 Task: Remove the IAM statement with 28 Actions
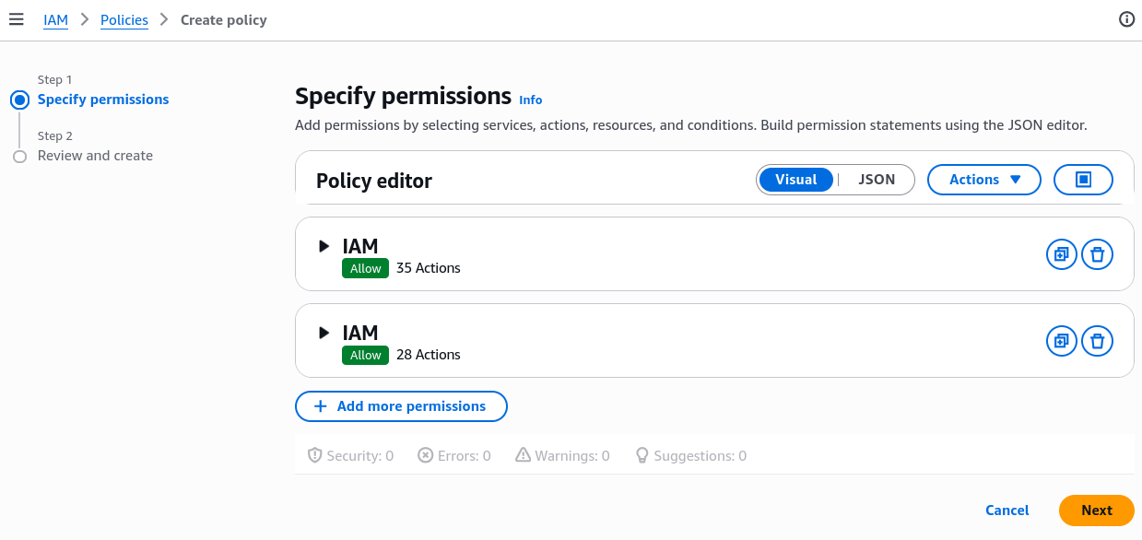(x=1097, y=341)
